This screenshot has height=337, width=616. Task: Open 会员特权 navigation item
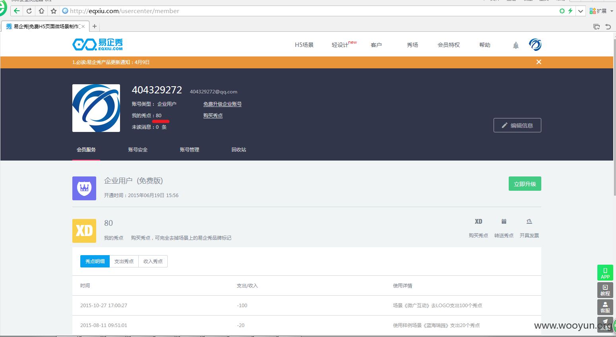pos(449,45)
